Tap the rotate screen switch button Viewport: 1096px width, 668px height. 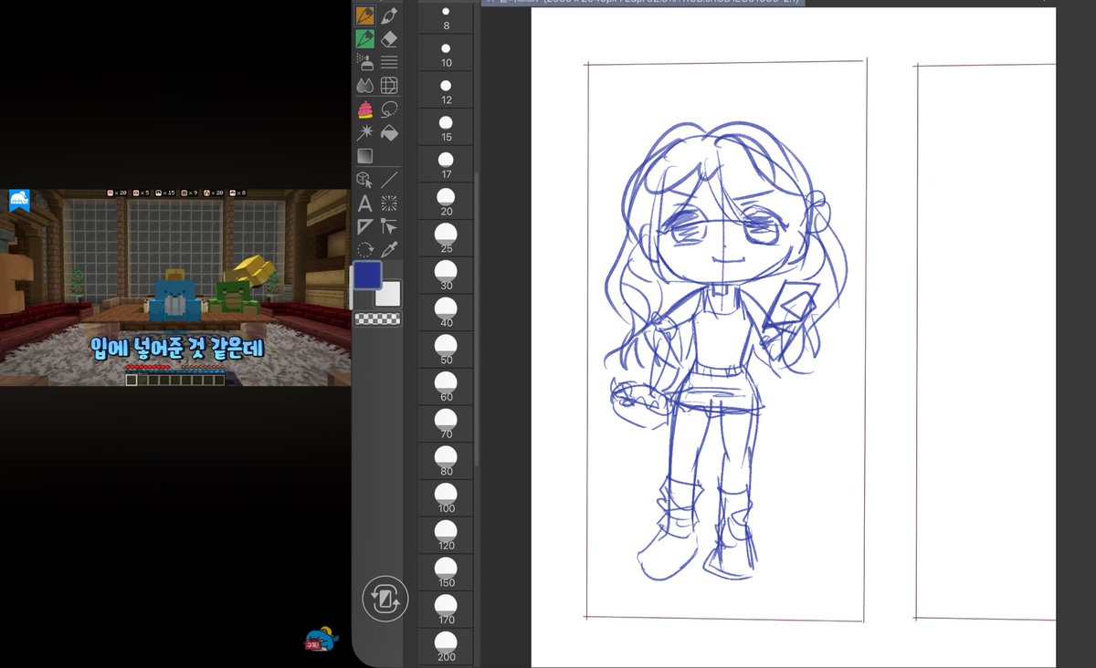point(385,600)
